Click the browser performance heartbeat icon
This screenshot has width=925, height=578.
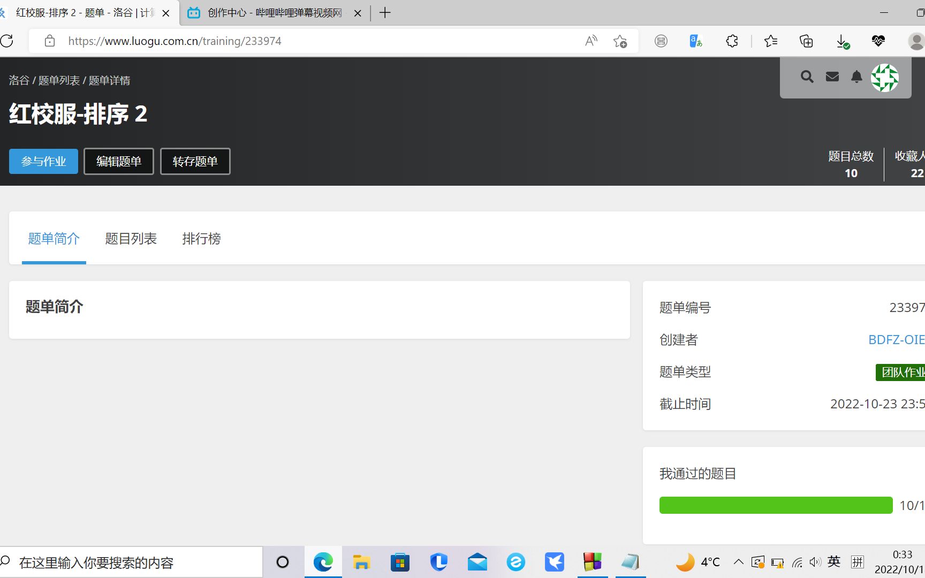point(878,41)
